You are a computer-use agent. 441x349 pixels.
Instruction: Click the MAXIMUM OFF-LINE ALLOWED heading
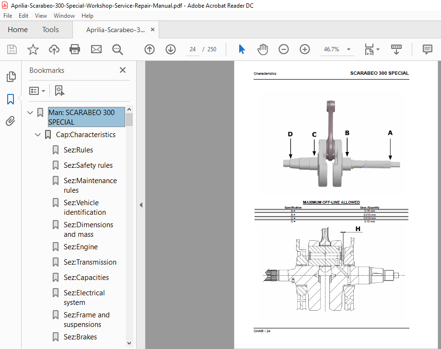tap(331, 202)
